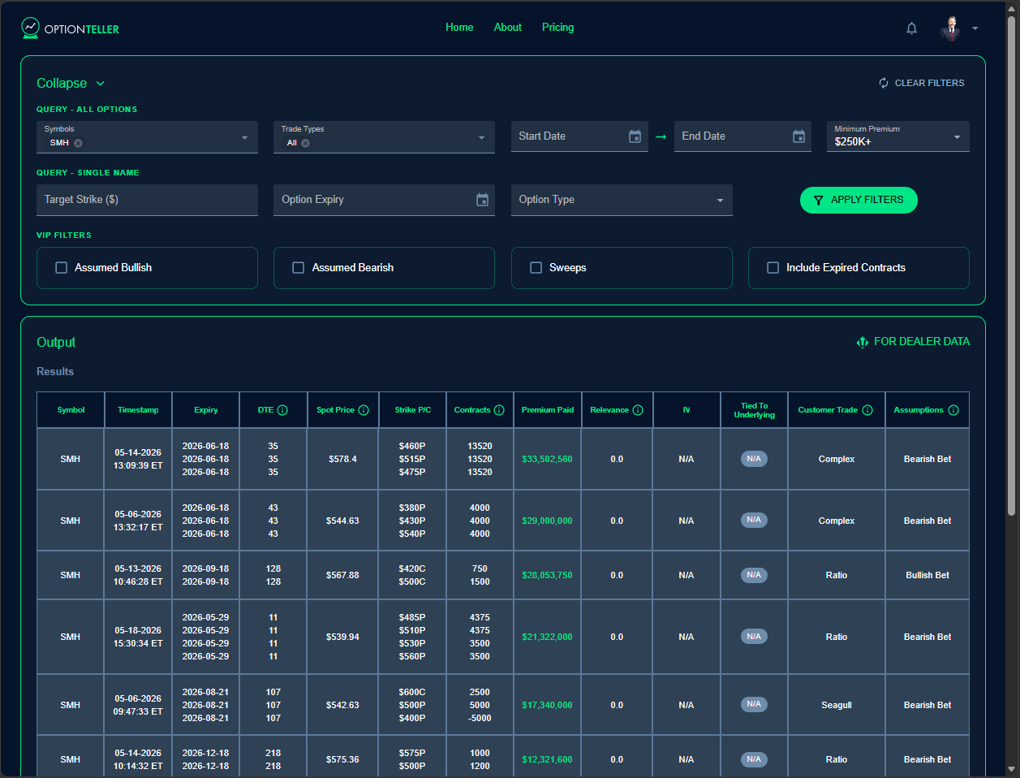Click the $578.4 spot price cell

coord(342,460)
